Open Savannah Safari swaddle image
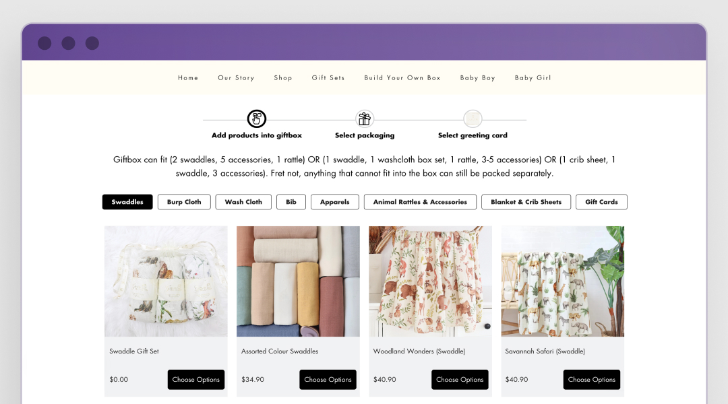This screenshot has height=404, width=728. click(563, 281)
